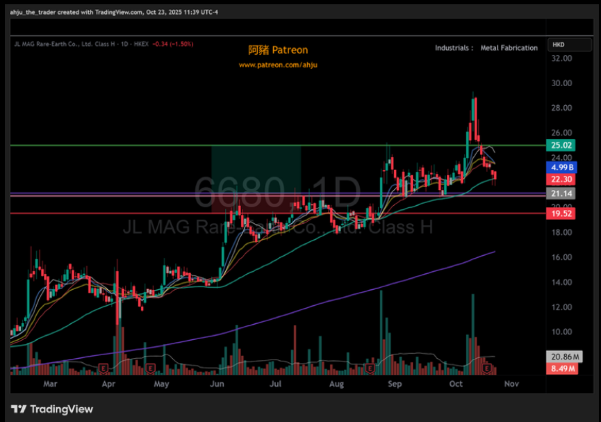This screenshot has width=601, height=422.
Task: Select the green 25.02 price label
Action: click(561, 145)
